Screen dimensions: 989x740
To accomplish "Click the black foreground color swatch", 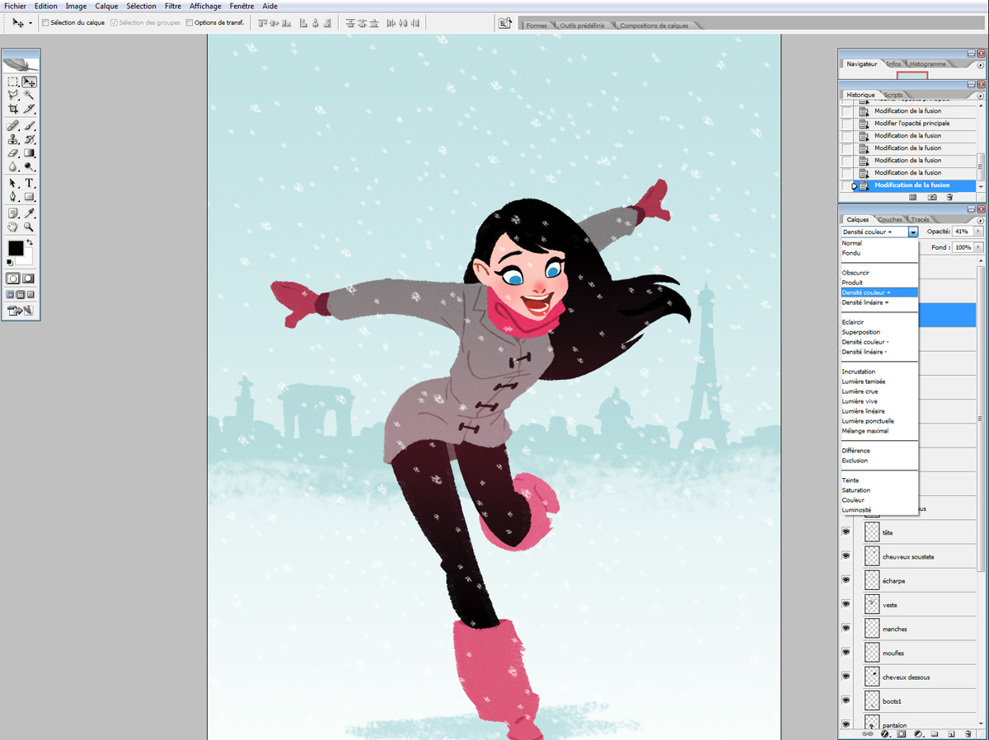I will pos(16,249).
